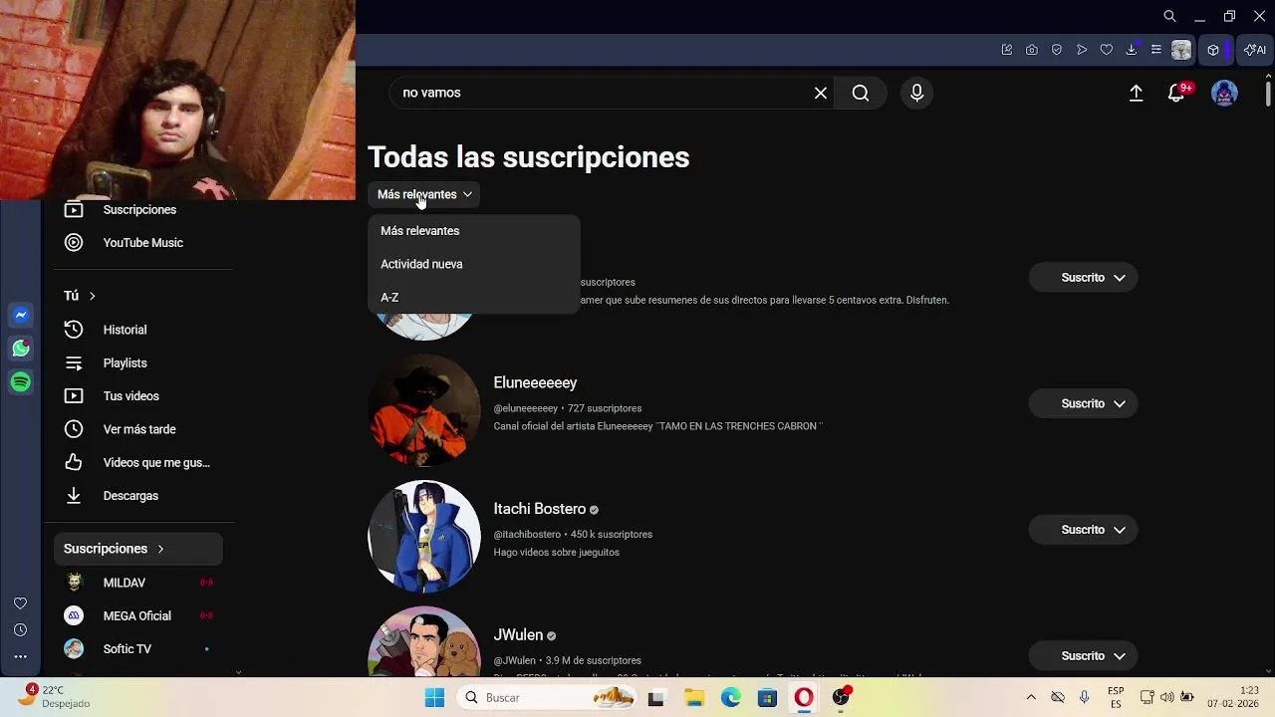Open Historial in sidebar
Screen dimensions: 1275x717
(138, 330)
